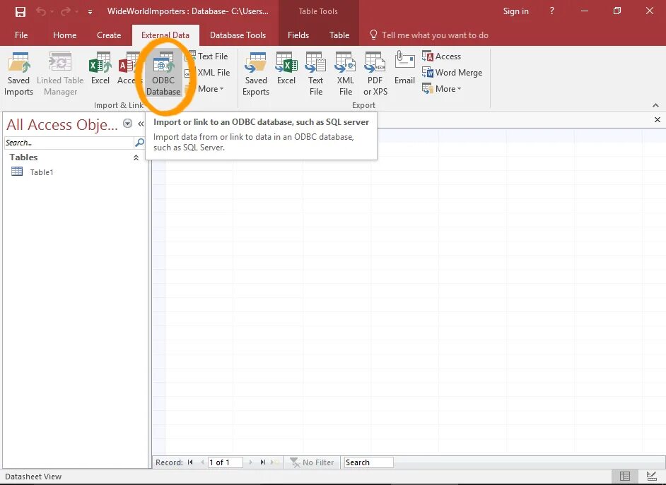Click the magnifier icon in navigation search

tap(139, 143)
